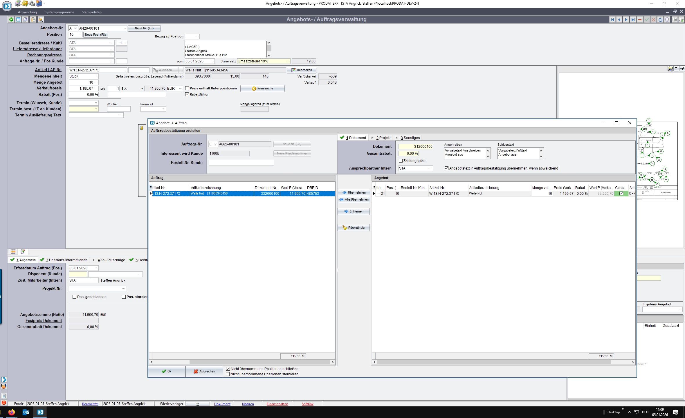Switch to the '2 Projekt' tab
The height and width of the screenshot is (418, 685).
[x=383, y=138]
